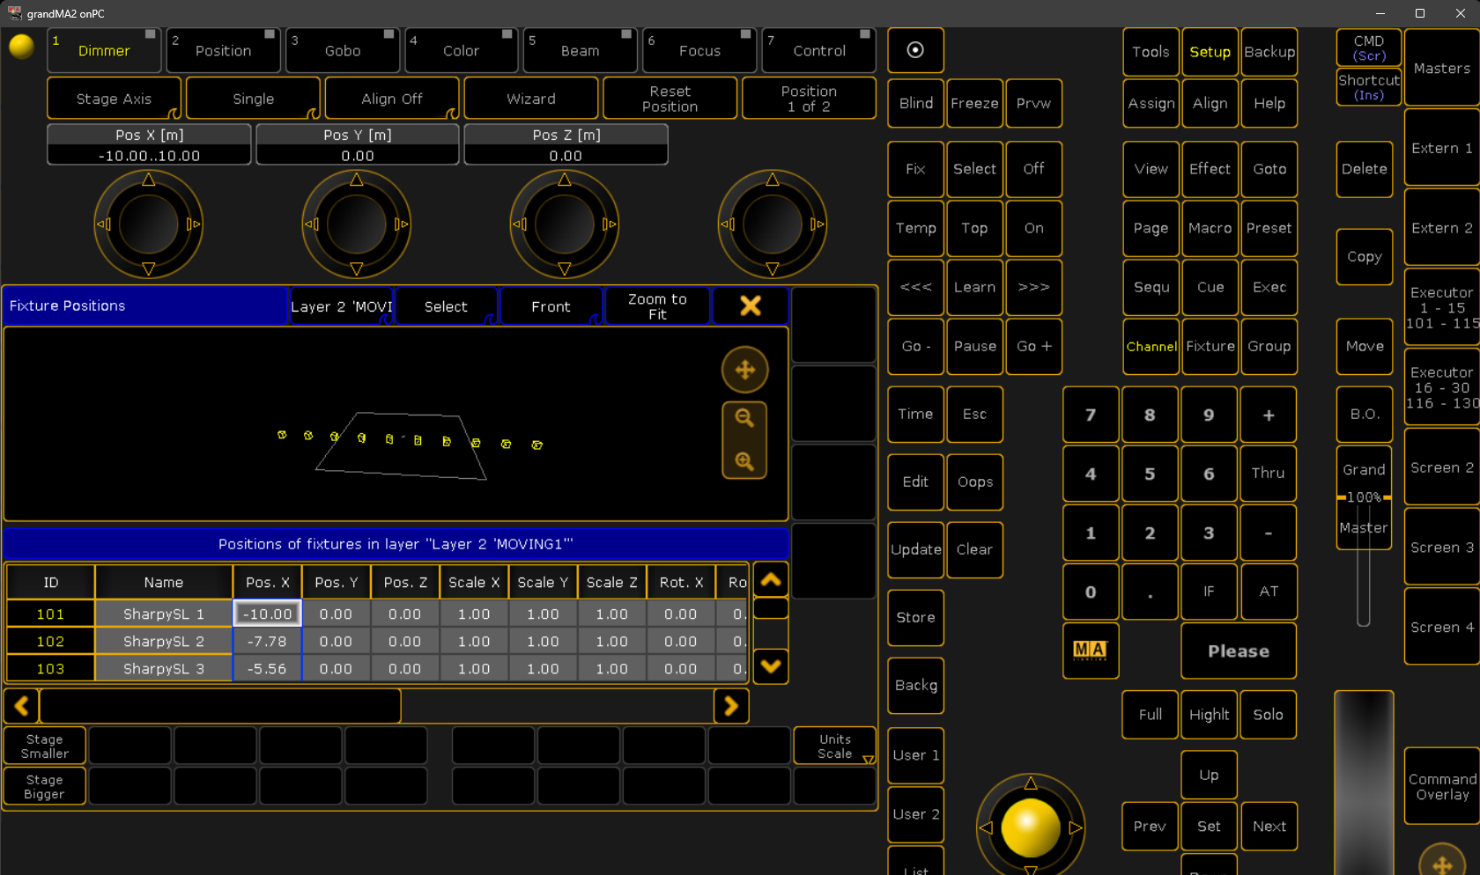Click the down arrow on Pos X encoder
Screen dimensions: 1480x875
(149, 268)
